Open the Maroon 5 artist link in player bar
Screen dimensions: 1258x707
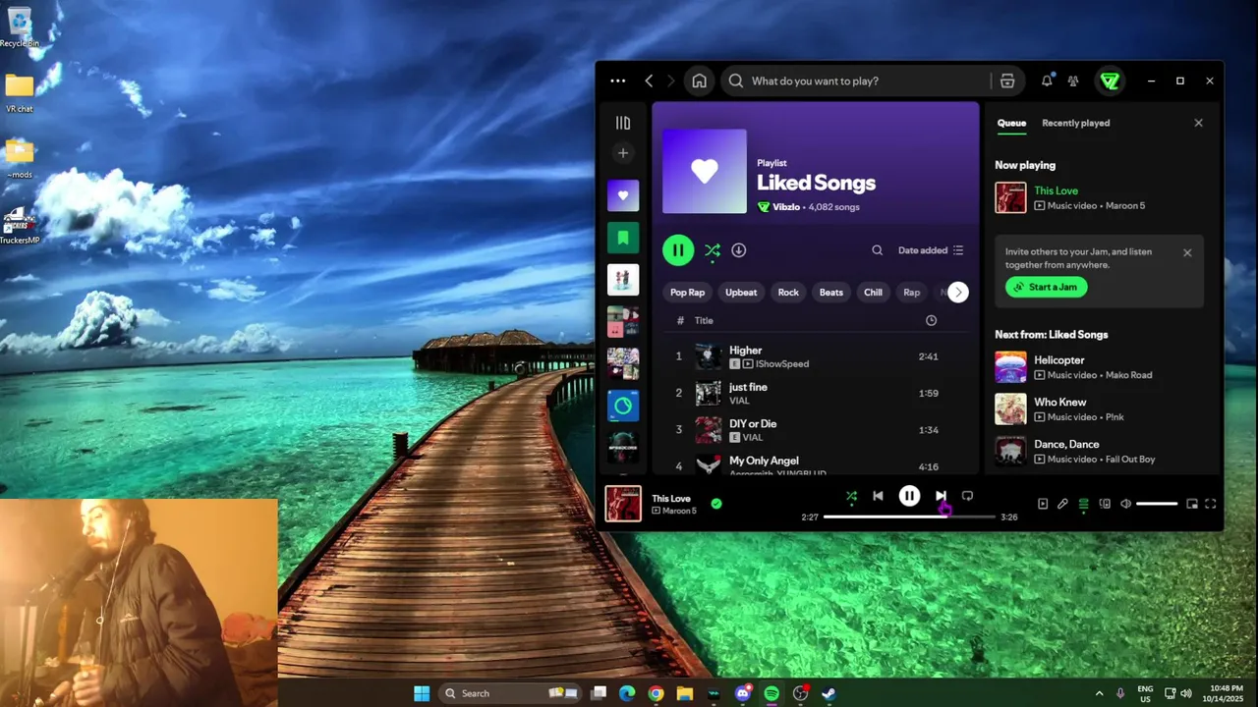[679, 511]
